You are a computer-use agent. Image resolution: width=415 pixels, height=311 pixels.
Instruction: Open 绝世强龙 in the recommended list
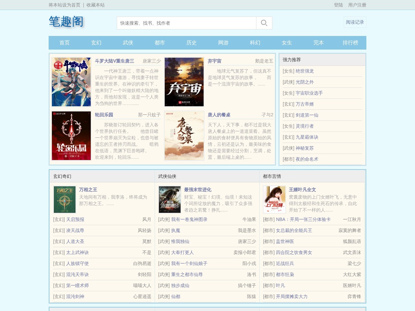pyautogui.click(x=304, y=71)
